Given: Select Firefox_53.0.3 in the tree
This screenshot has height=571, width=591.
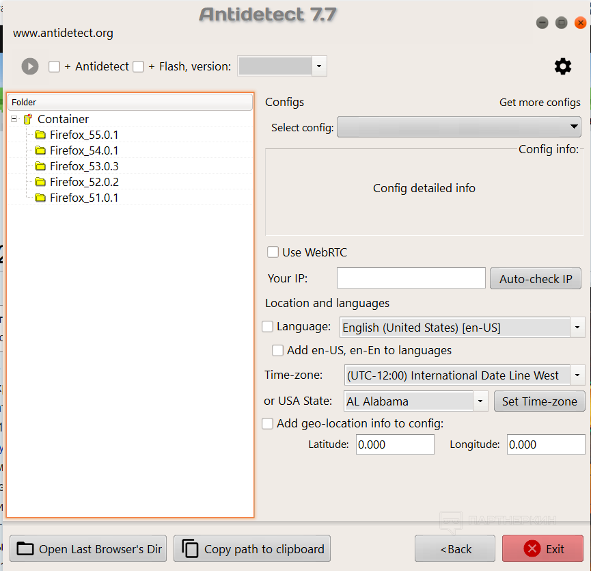Looking at the screenshot, I should click(x=84, y=166).
